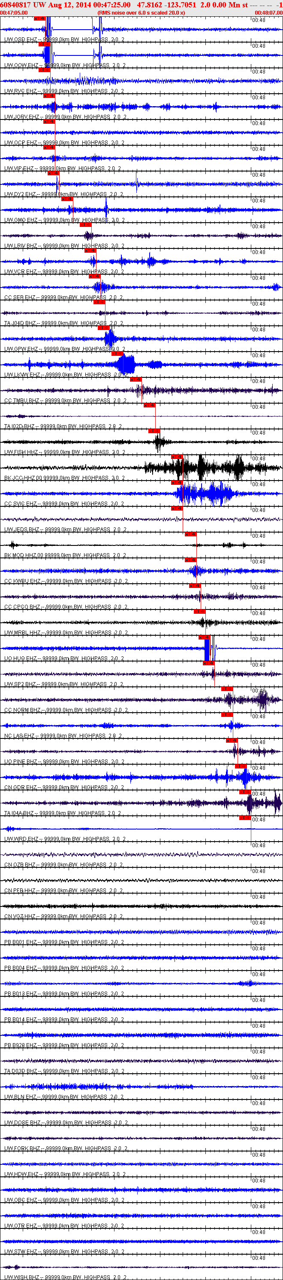Click the UW GPW EHZ station label

pyautogui.click(x=64, y=349)
